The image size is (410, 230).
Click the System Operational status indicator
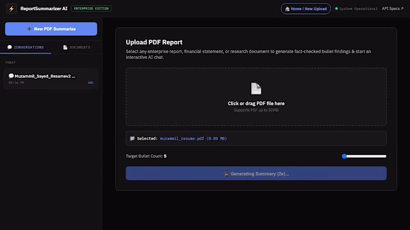pyautogui.click(x=356, y=9)
